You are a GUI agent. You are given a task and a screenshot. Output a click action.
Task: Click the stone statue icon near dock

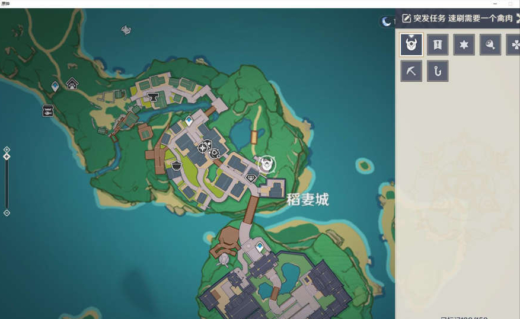click(x=224, y=260)
